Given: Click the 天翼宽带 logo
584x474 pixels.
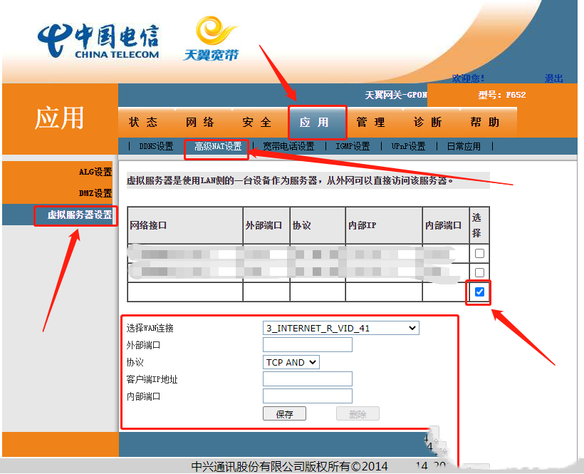Looking at the screenshot, I should (x=211, y=38).
